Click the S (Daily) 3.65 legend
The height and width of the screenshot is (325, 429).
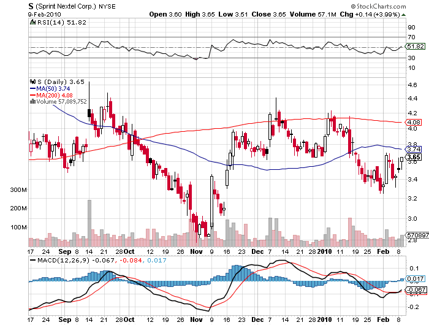click(61, 82)
